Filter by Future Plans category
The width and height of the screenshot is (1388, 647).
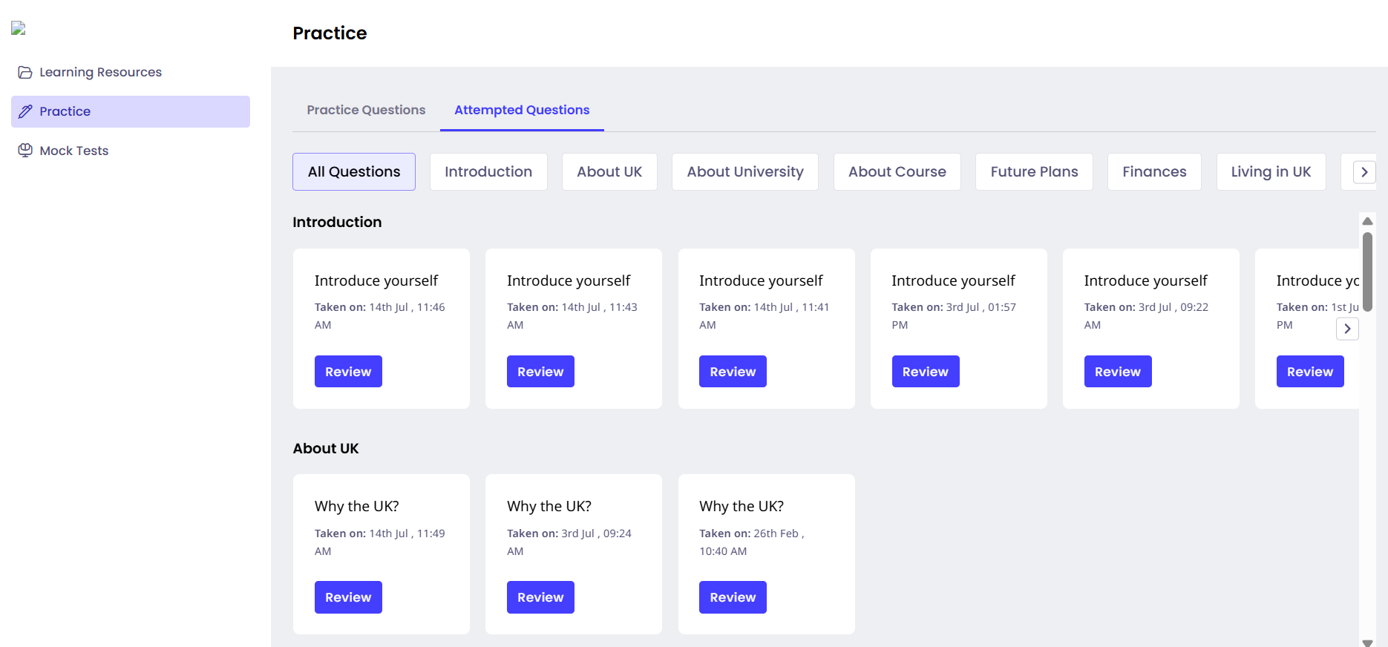[1034, 171]
